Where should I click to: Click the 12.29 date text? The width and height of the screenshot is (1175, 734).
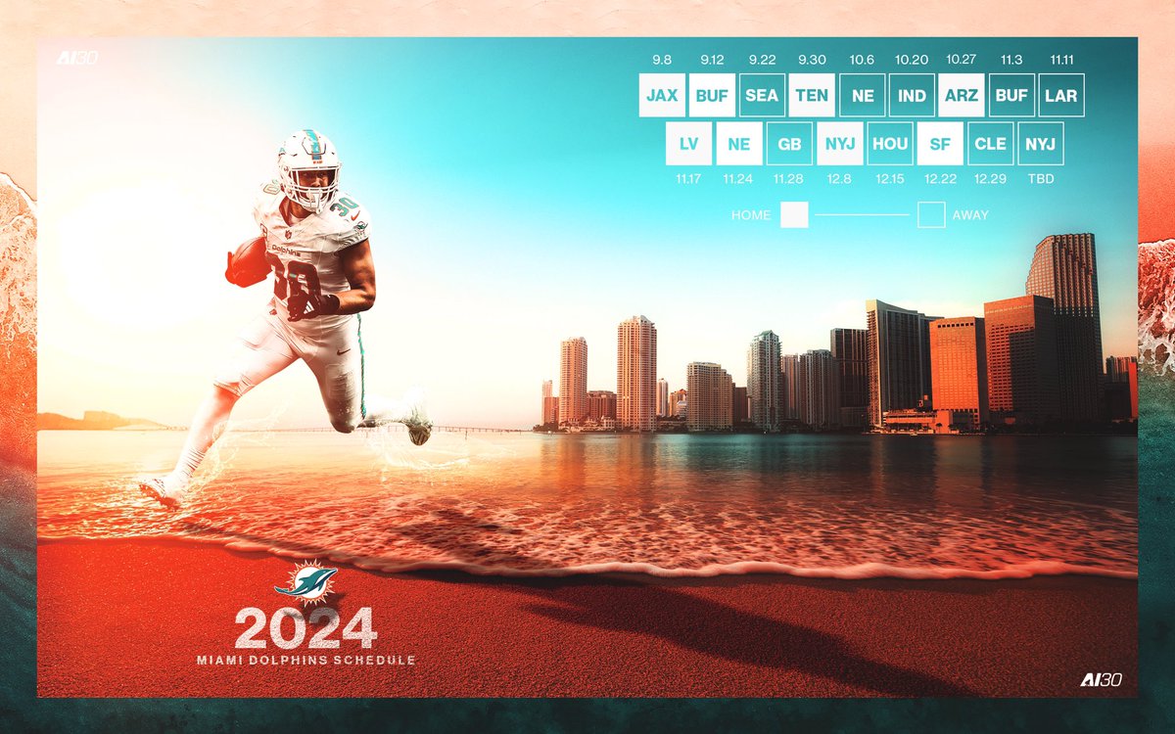pyautogui.click(x=990, y=179)
